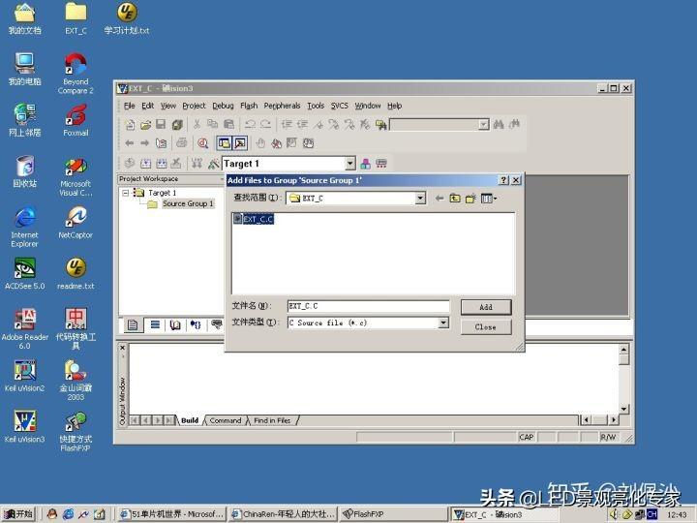697x523 pixels.
Task: Select the EXT_C.C file in list
Action: (x=254, y=219)
